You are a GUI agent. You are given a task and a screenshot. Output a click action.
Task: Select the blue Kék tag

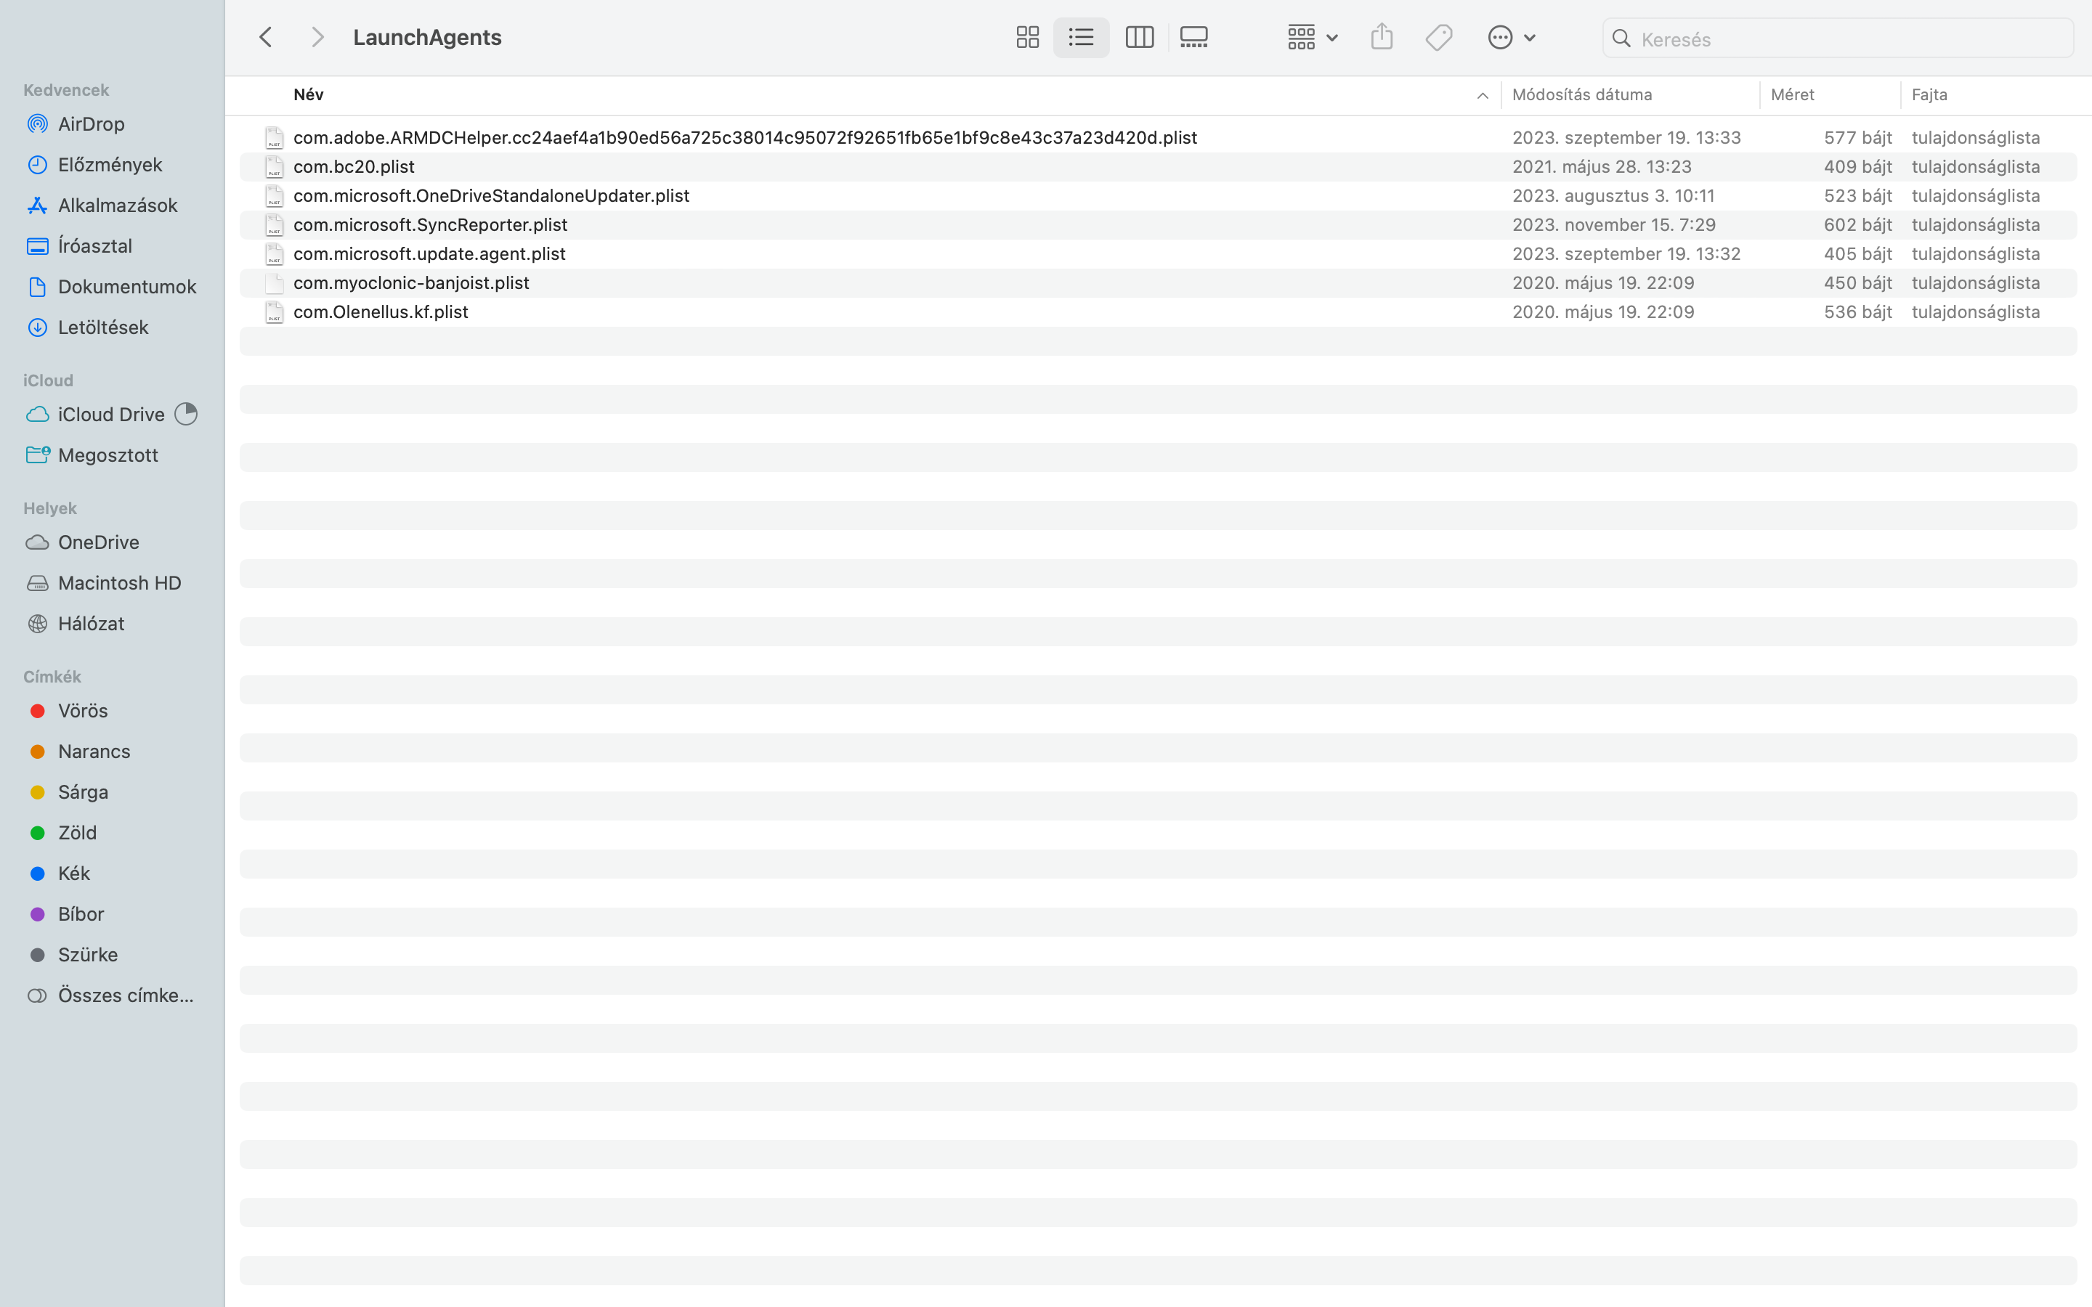point(73,873)
